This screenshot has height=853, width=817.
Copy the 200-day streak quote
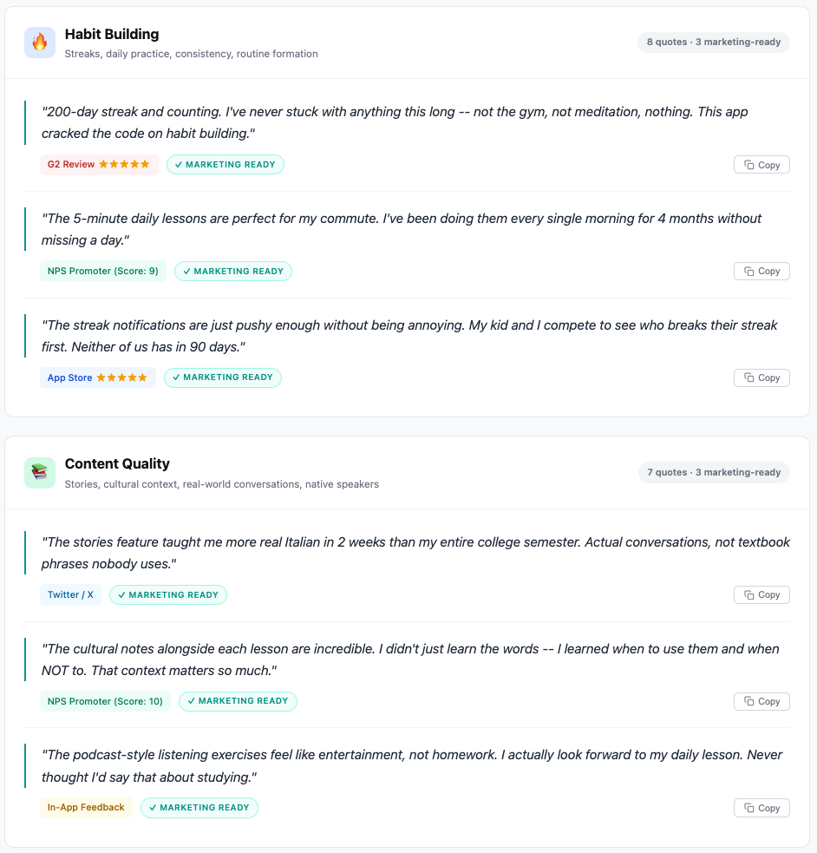[761, 165]
